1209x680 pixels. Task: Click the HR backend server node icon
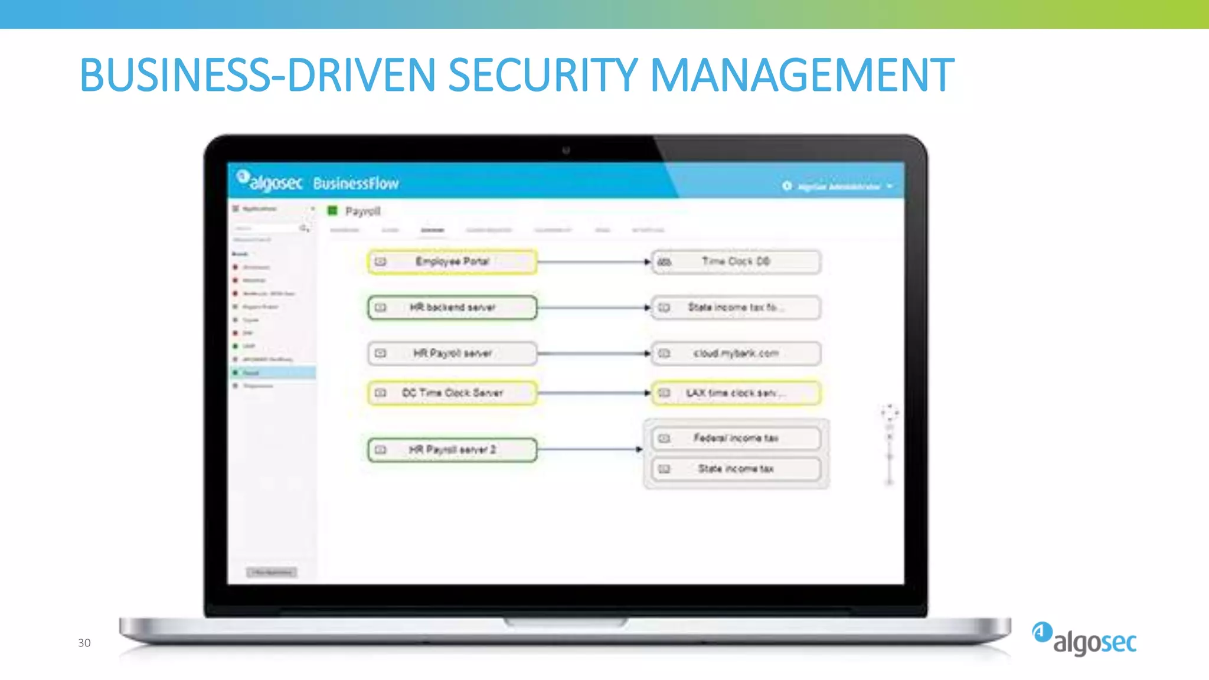(381, 308)
